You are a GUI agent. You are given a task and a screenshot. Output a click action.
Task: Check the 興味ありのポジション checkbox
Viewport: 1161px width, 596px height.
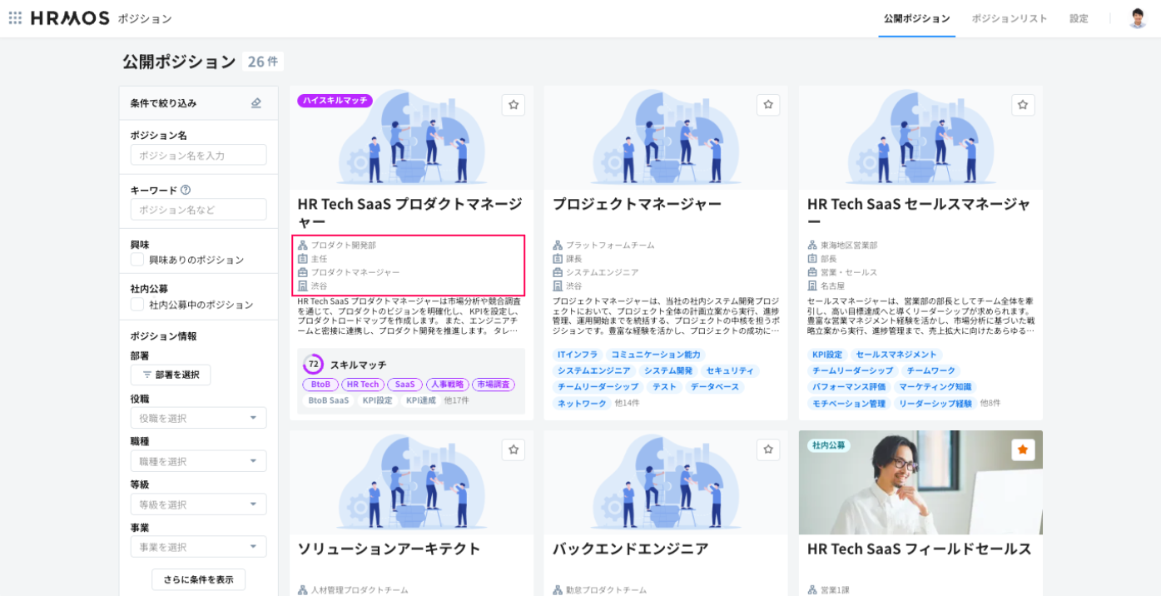click(x=137, y=260)
